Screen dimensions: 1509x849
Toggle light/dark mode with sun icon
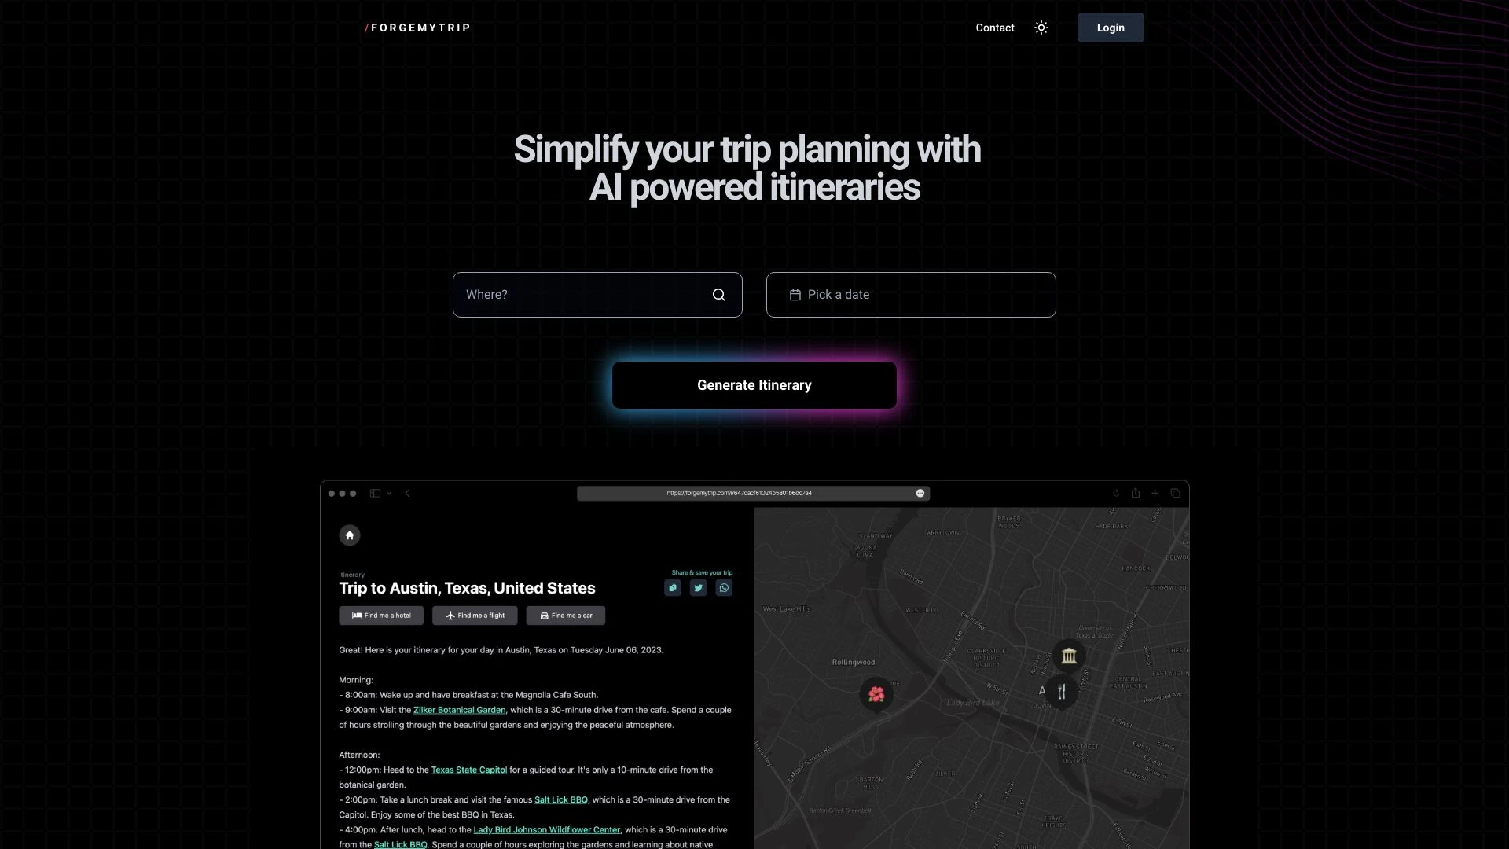click(x=1041, y=27)
